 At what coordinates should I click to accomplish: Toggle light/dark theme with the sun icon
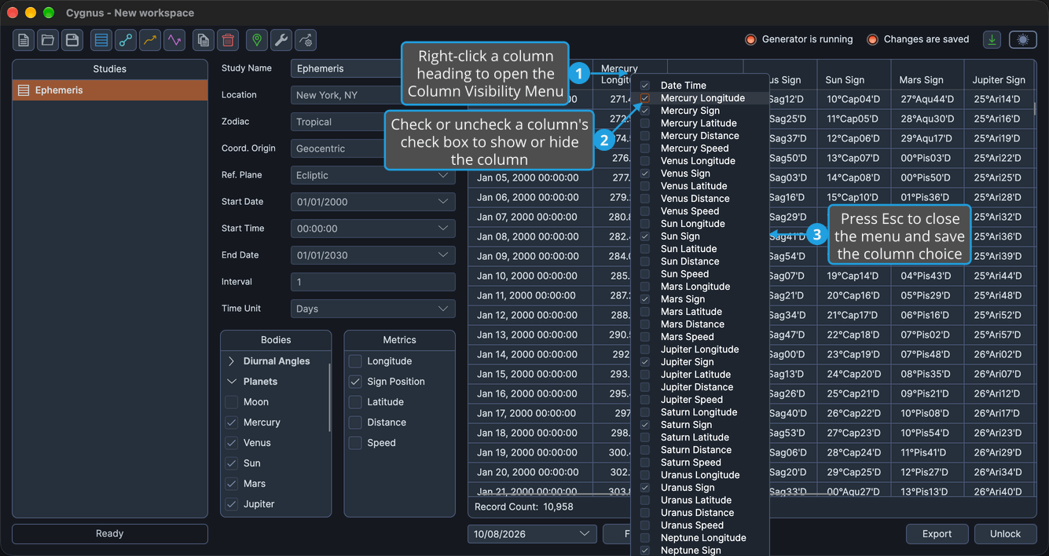click(1022, 39)
